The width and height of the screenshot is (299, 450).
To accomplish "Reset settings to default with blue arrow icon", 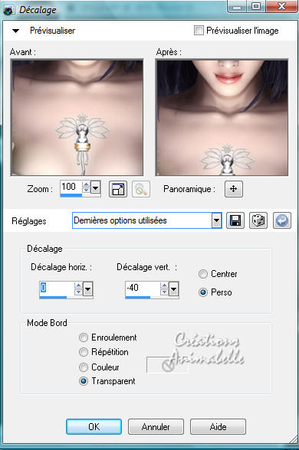I will 282,220.
